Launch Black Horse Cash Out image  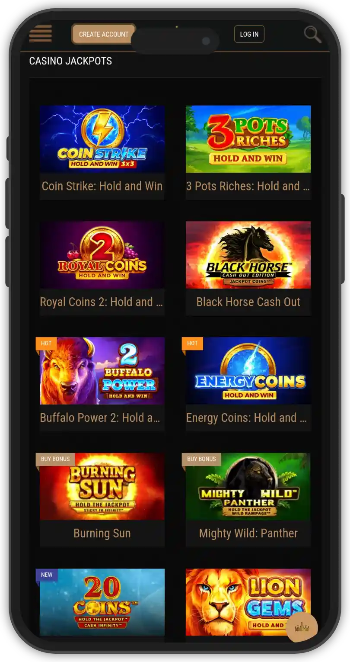point(248,255)
